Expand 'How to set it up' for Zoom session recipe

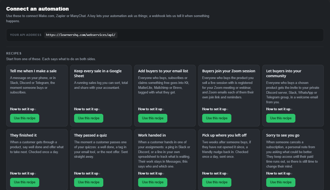coord(215,109)
